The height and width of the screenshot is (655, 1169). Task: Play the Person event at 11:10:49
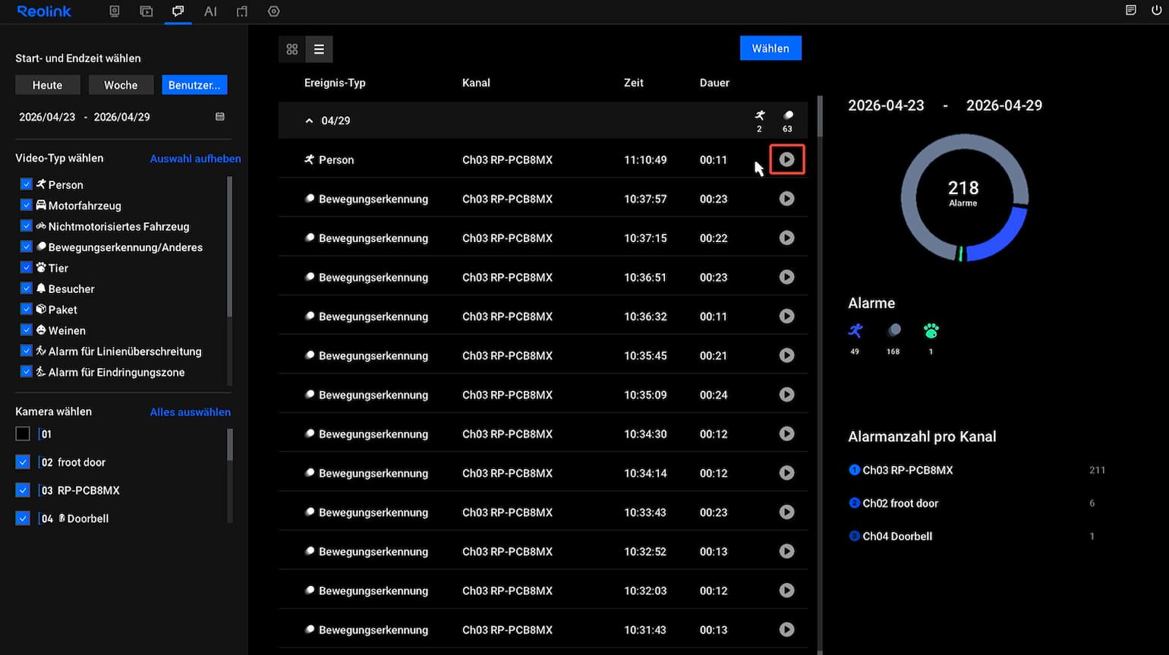click(x=787, y=159)
